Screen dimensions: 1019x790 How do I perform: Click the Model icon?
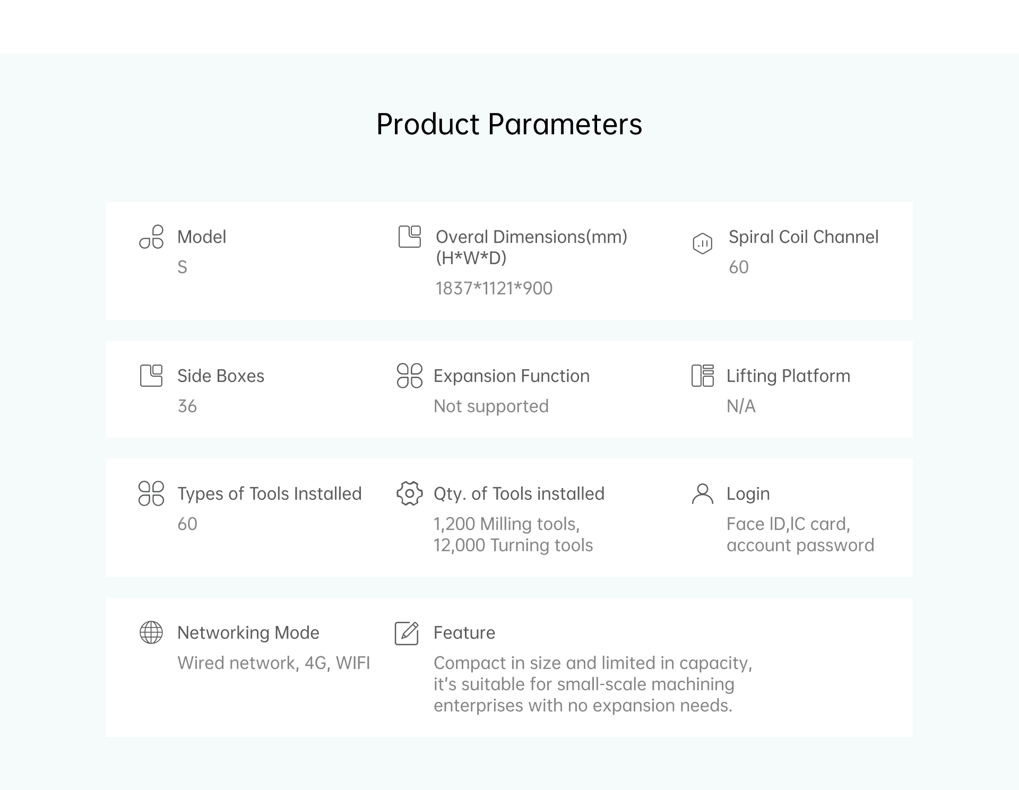pyautogui.click(x=151, y=237)
